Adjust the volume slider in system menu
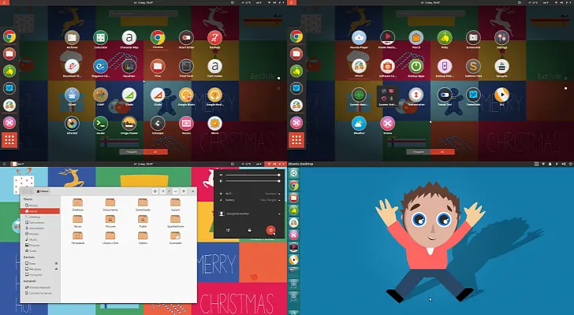The image size is (574, 315). coord(252,175)
